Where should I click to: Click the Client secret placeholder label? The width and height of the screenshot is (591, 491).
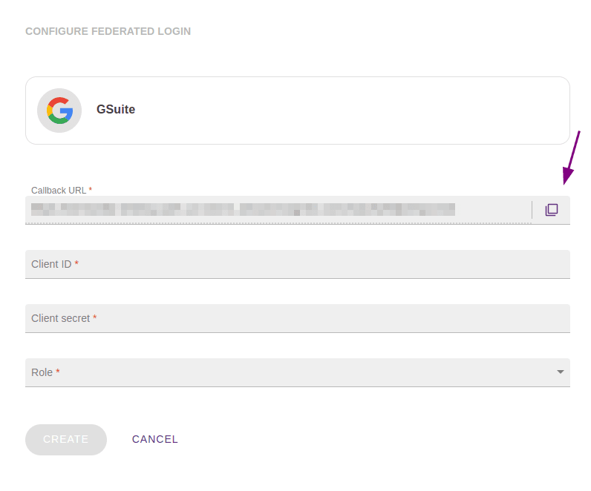tap(60, 318)
